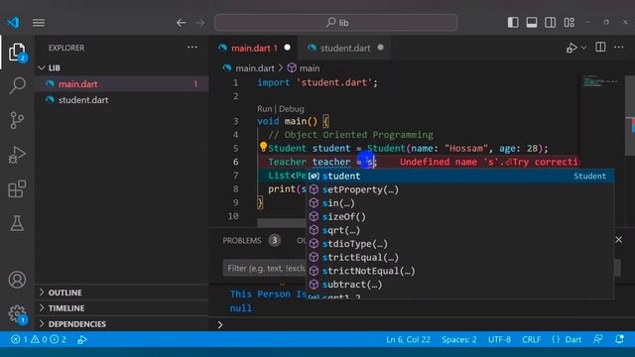This screenshot has height=357, width=635.
Task: Switch to the student.dart editor tab
Action: coord(345,49)
